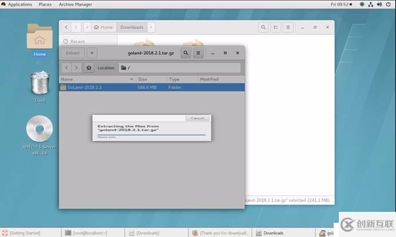This screenshot has height=237, width=396.
Task: Click the volume speaker icon
Action: pyautogui.click(x=379, y=5)
